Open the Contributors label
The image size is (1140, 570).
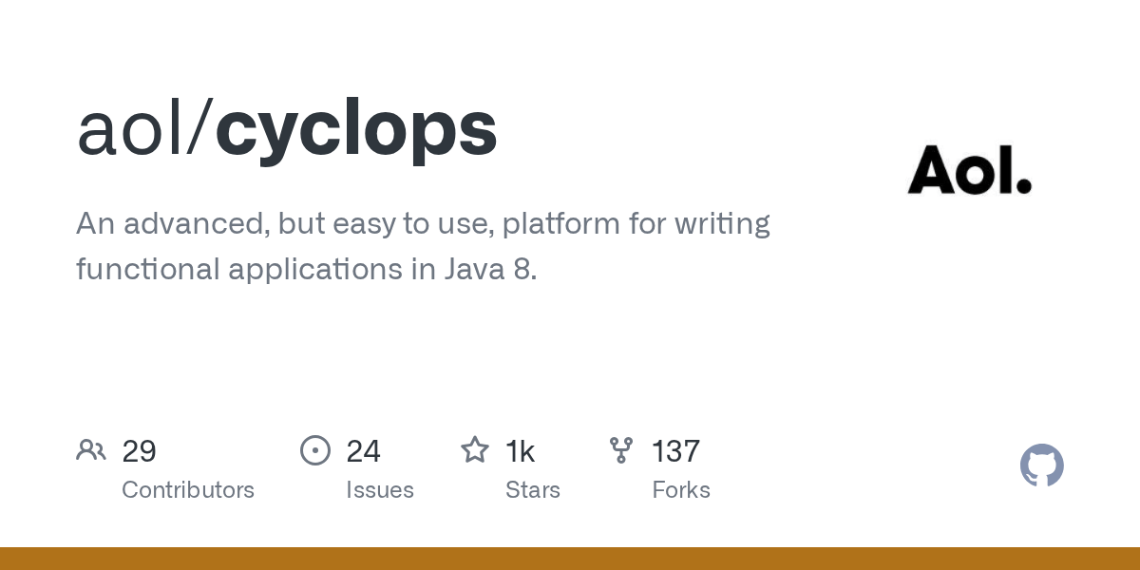pyautogui.click(x=188, y=490)
